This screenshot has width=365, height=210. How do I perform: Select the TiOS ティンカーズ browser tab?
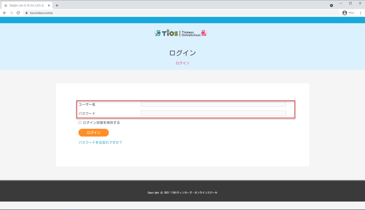[x=25, y=5]
